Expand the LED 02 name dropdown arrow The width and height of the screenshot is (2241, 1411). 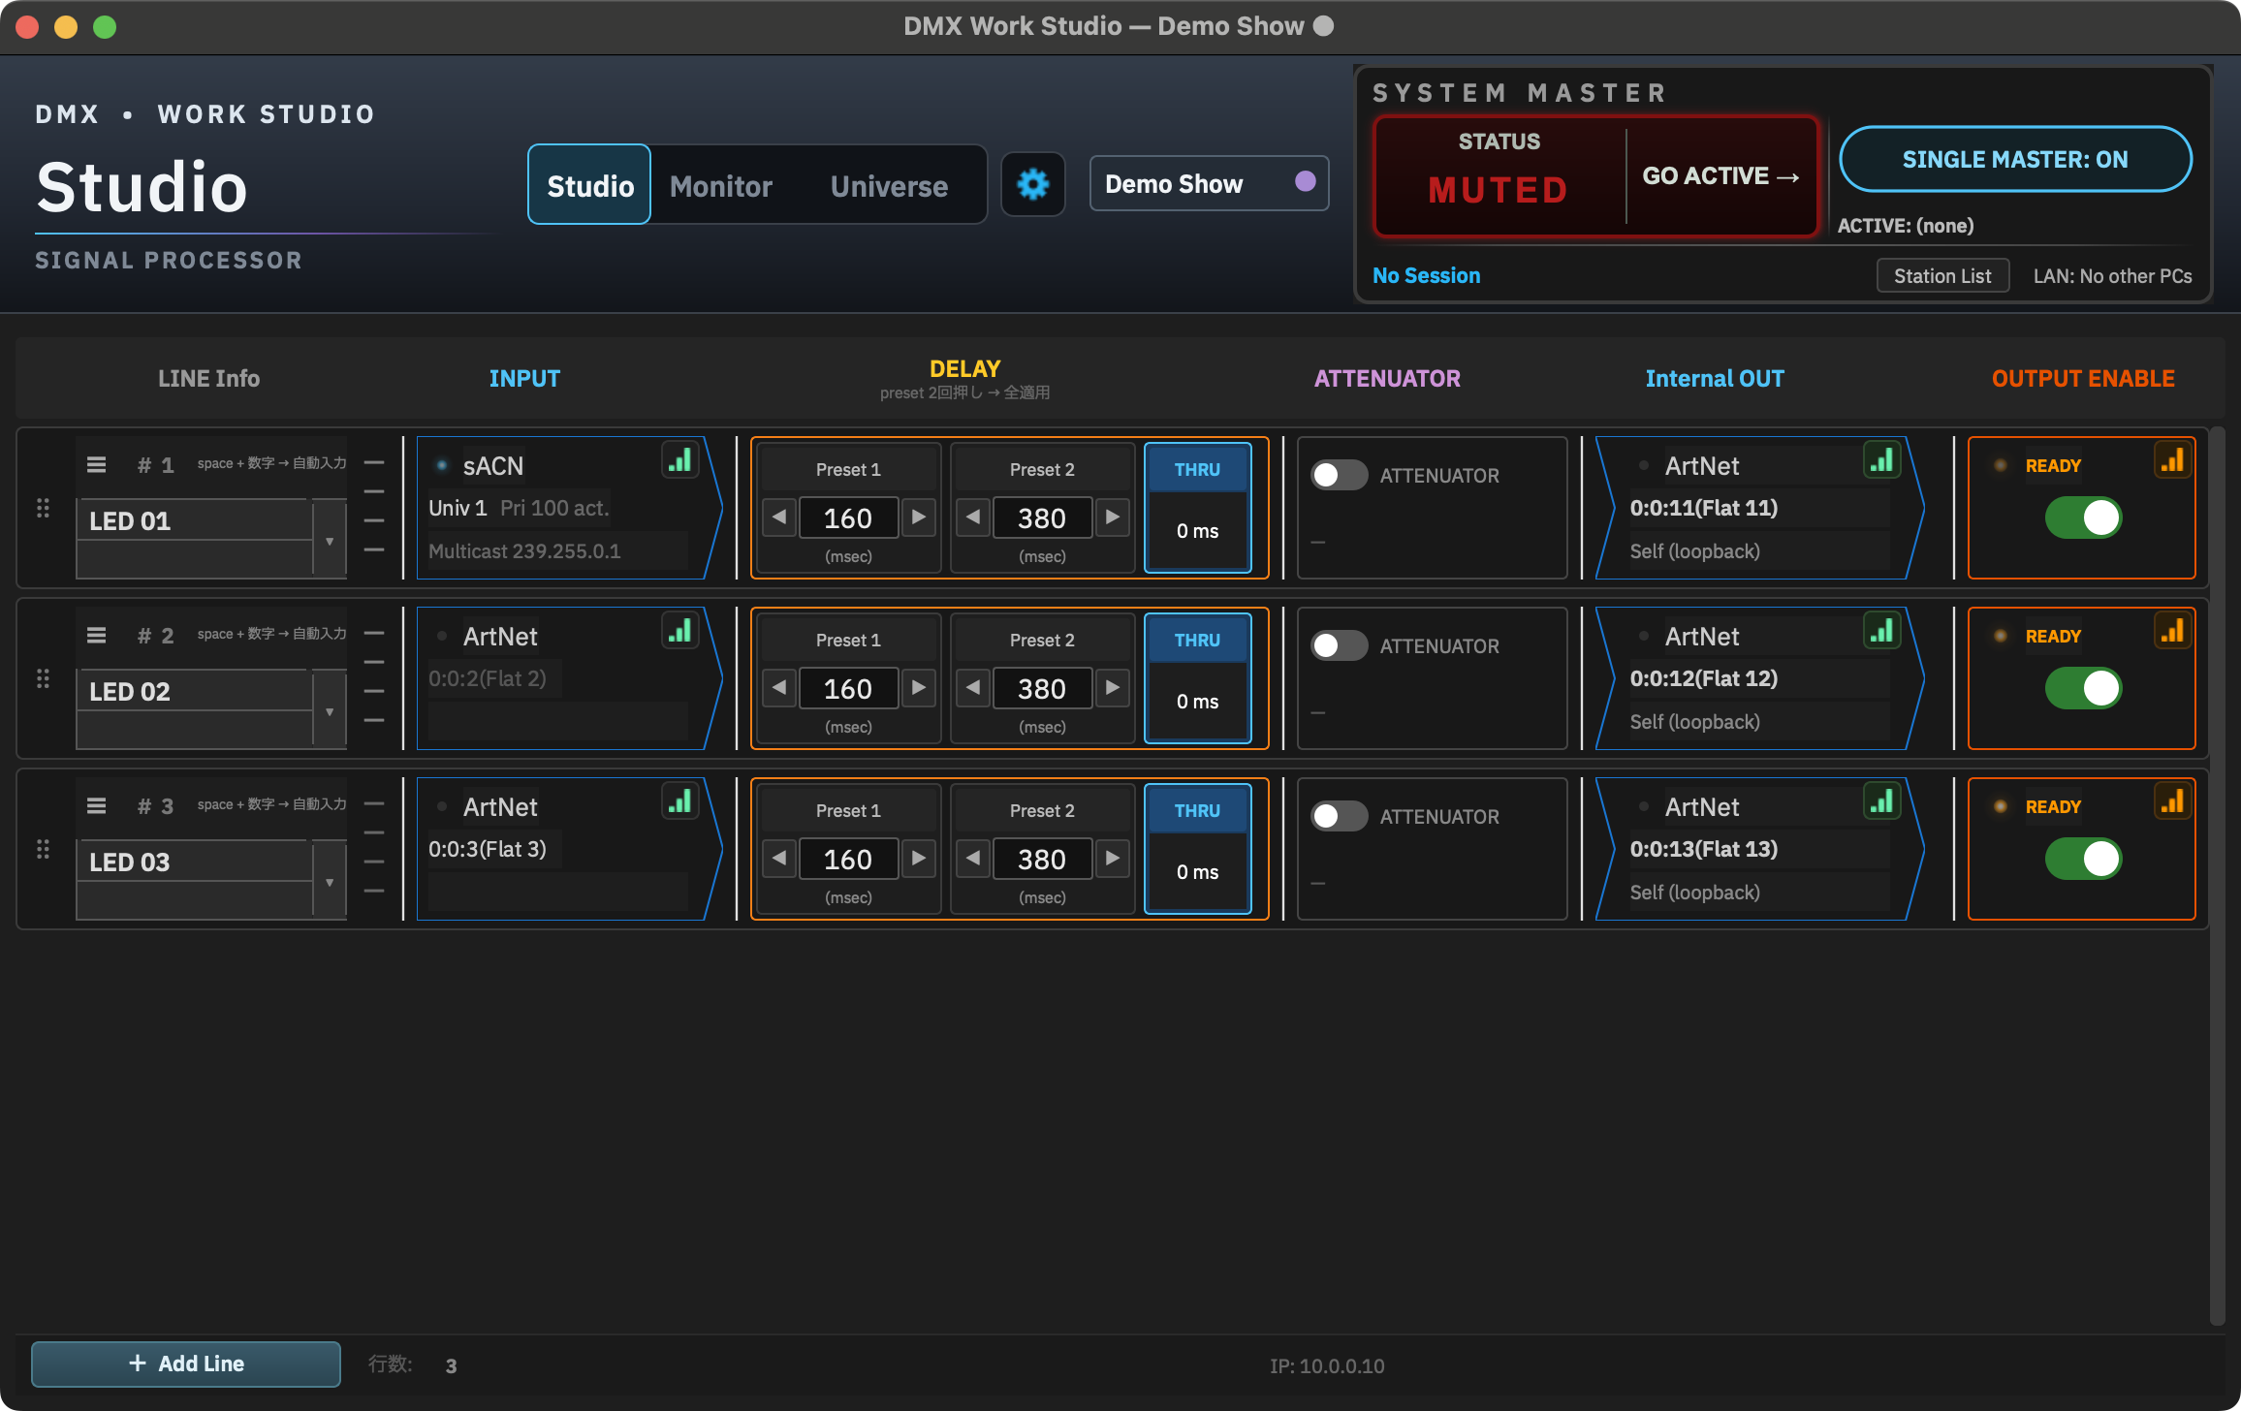coord(330,711)
